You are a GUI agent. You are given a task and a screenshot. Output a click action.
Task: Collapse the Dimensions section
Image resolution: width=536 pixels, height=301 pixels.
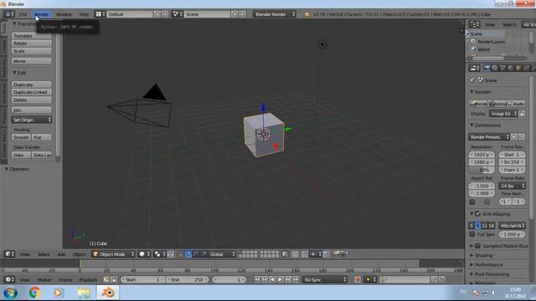[x=472, y=125]
